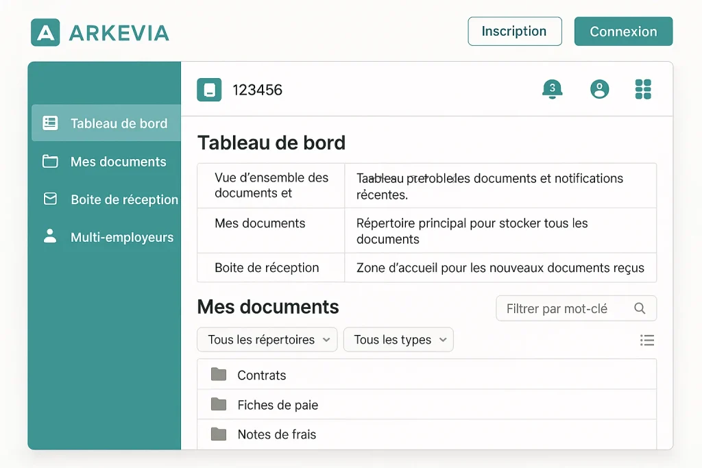Expand the Tous les types dropdown
This screenshot has height=468, width=702.
(398, 340)
